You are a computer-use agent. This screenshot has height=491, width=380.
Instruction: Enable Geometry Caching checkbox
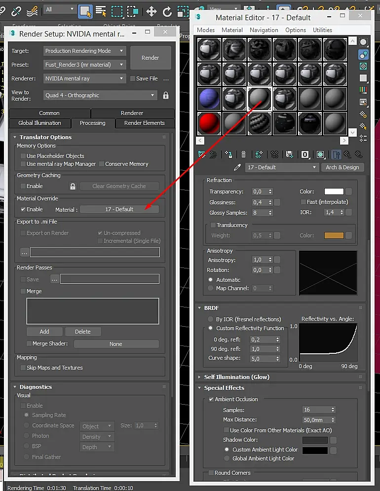[23, 186]
